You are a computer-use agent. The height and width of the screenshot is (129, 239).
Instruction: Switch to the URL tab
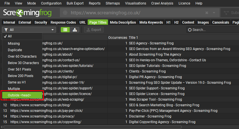pos(83,22)
